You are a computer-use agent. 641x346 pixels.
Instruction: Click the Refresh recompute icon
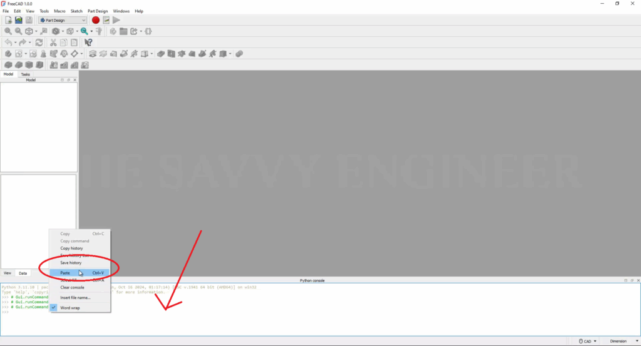point(39,43)
